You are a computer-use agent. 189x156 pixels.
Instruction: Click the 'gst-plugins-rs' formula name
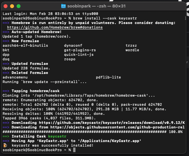point(80,50)
